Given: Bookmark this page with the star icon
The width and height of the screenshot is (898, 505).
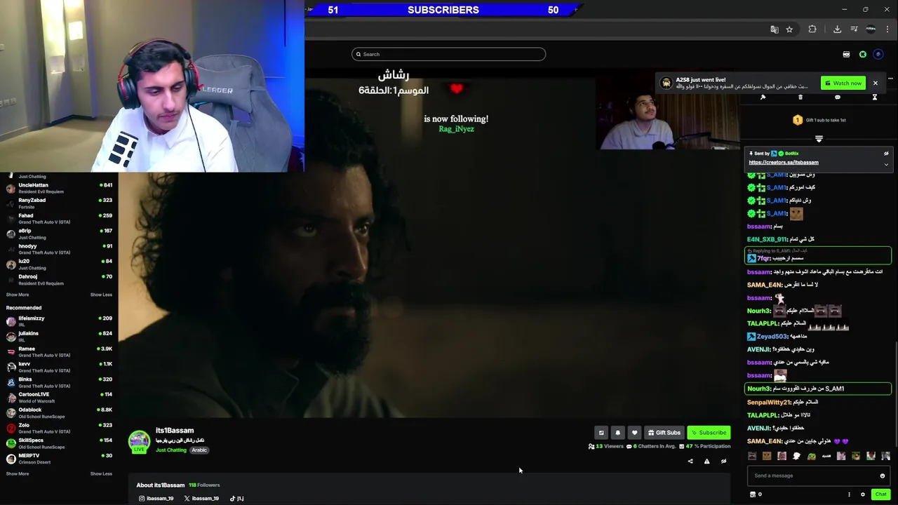Looking at the screenshot, I should (789, 29).
